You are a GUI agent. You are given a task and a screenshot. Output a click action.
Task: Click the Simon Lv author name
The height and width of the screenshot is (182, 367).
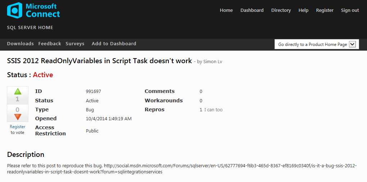tap(213, 62)
